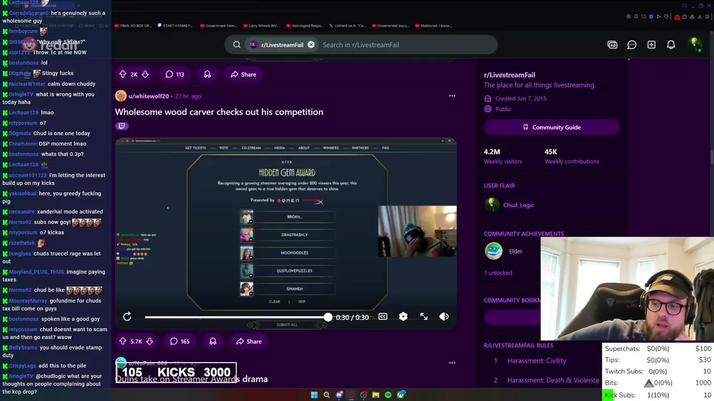The height and width of the screenshot is (401, 714).
Task: Click the Chud_Logic user flair
Action: 518,205
